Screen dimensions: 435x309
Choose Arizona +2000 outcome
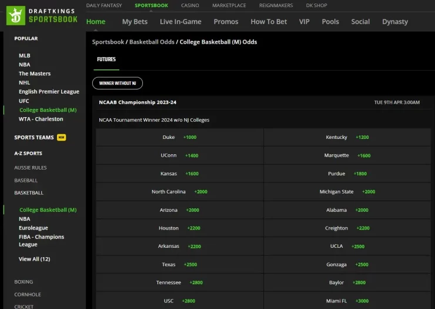[179, 210]
